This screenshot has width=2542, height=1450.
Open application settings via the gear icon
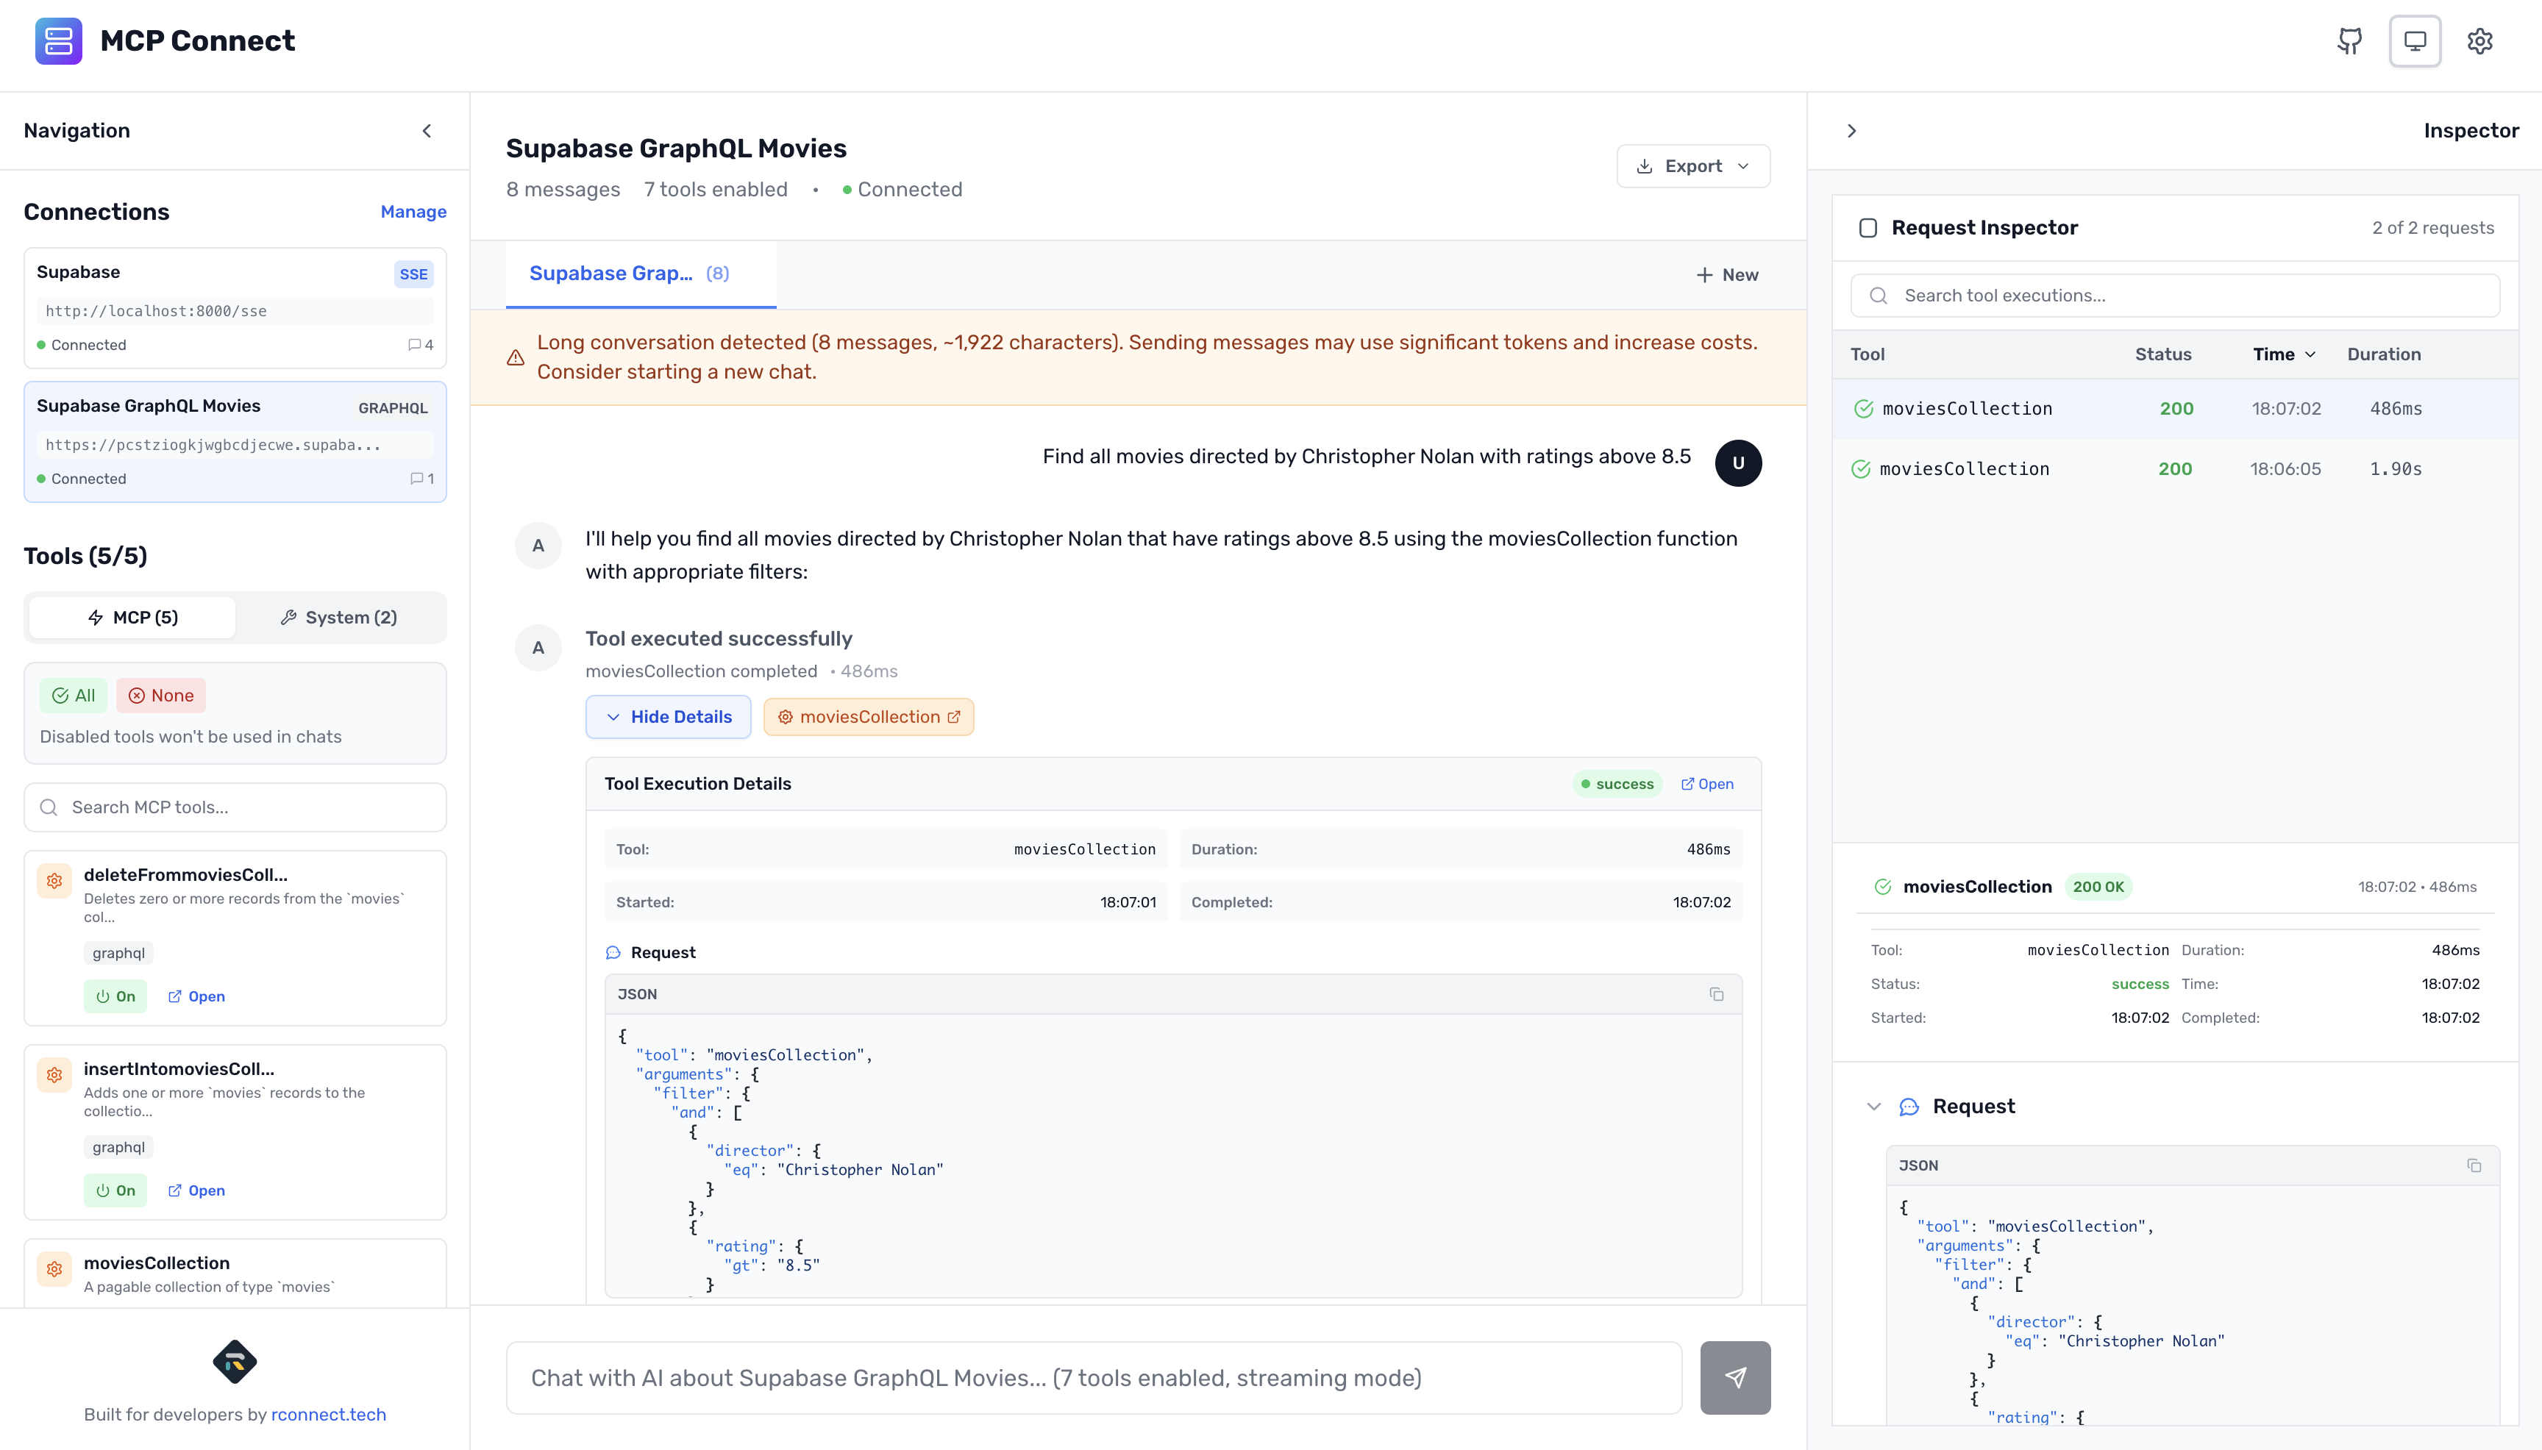point(2480,41)
